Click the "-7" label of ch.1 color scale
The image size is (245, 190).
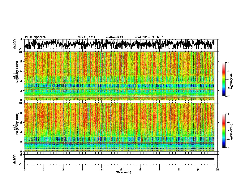[228, 97]
